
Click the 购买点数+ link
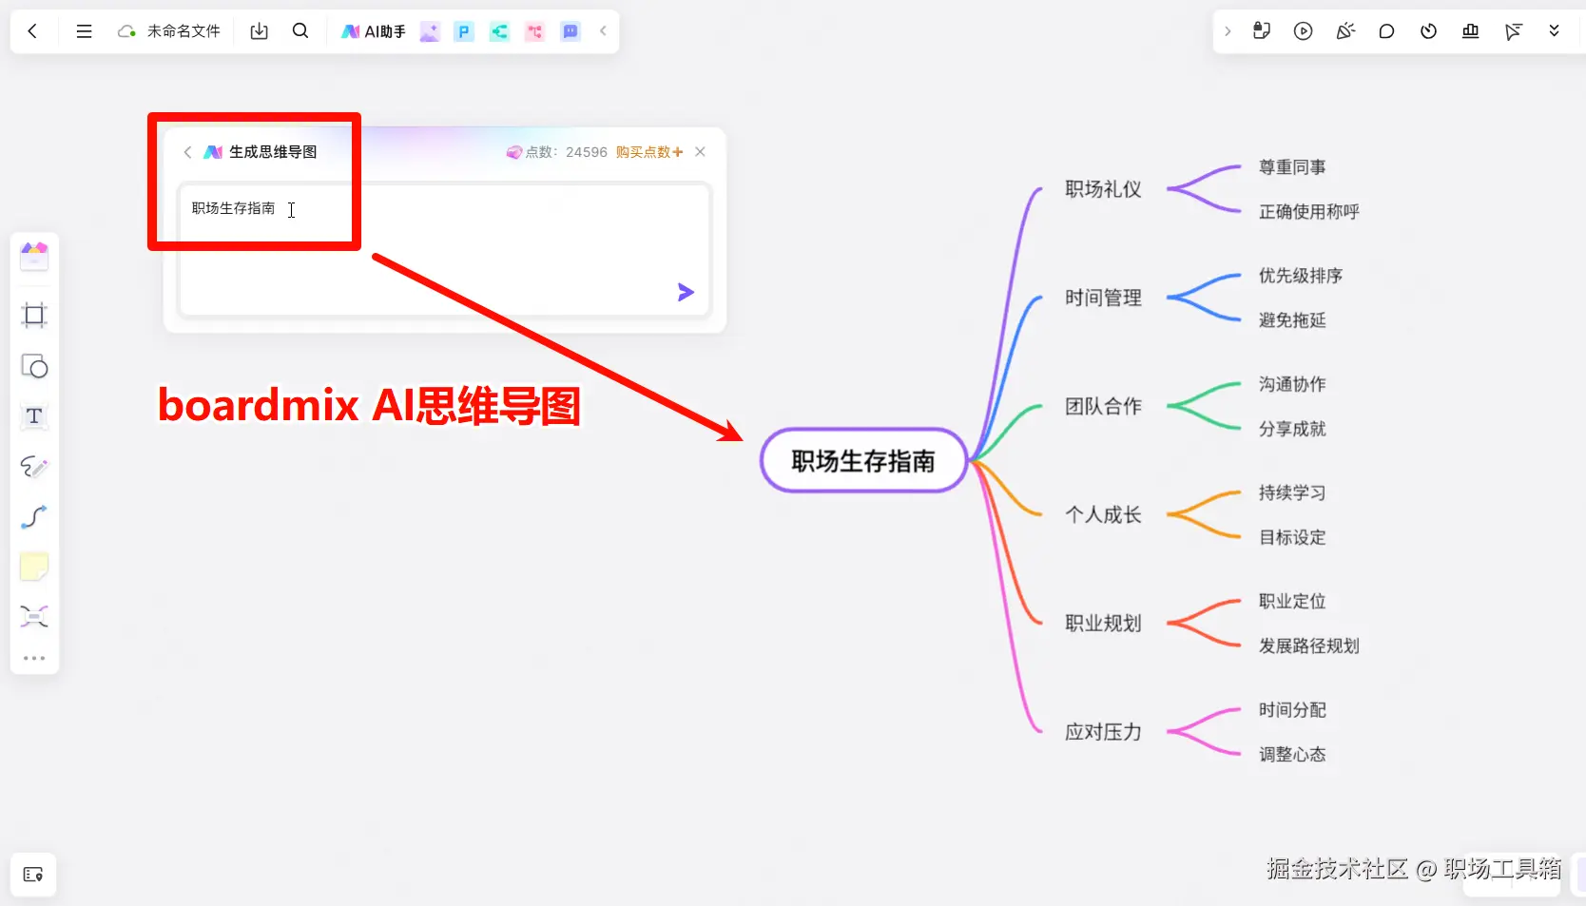649,152
